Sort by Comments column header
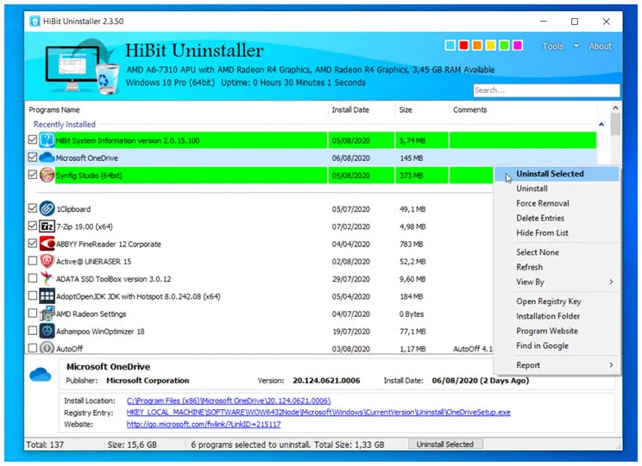 523,109
